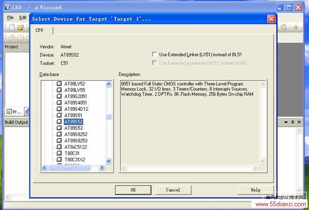Close the Select Device dialog
The height and width of the screenshot is (210, 309).
point(271,19)
